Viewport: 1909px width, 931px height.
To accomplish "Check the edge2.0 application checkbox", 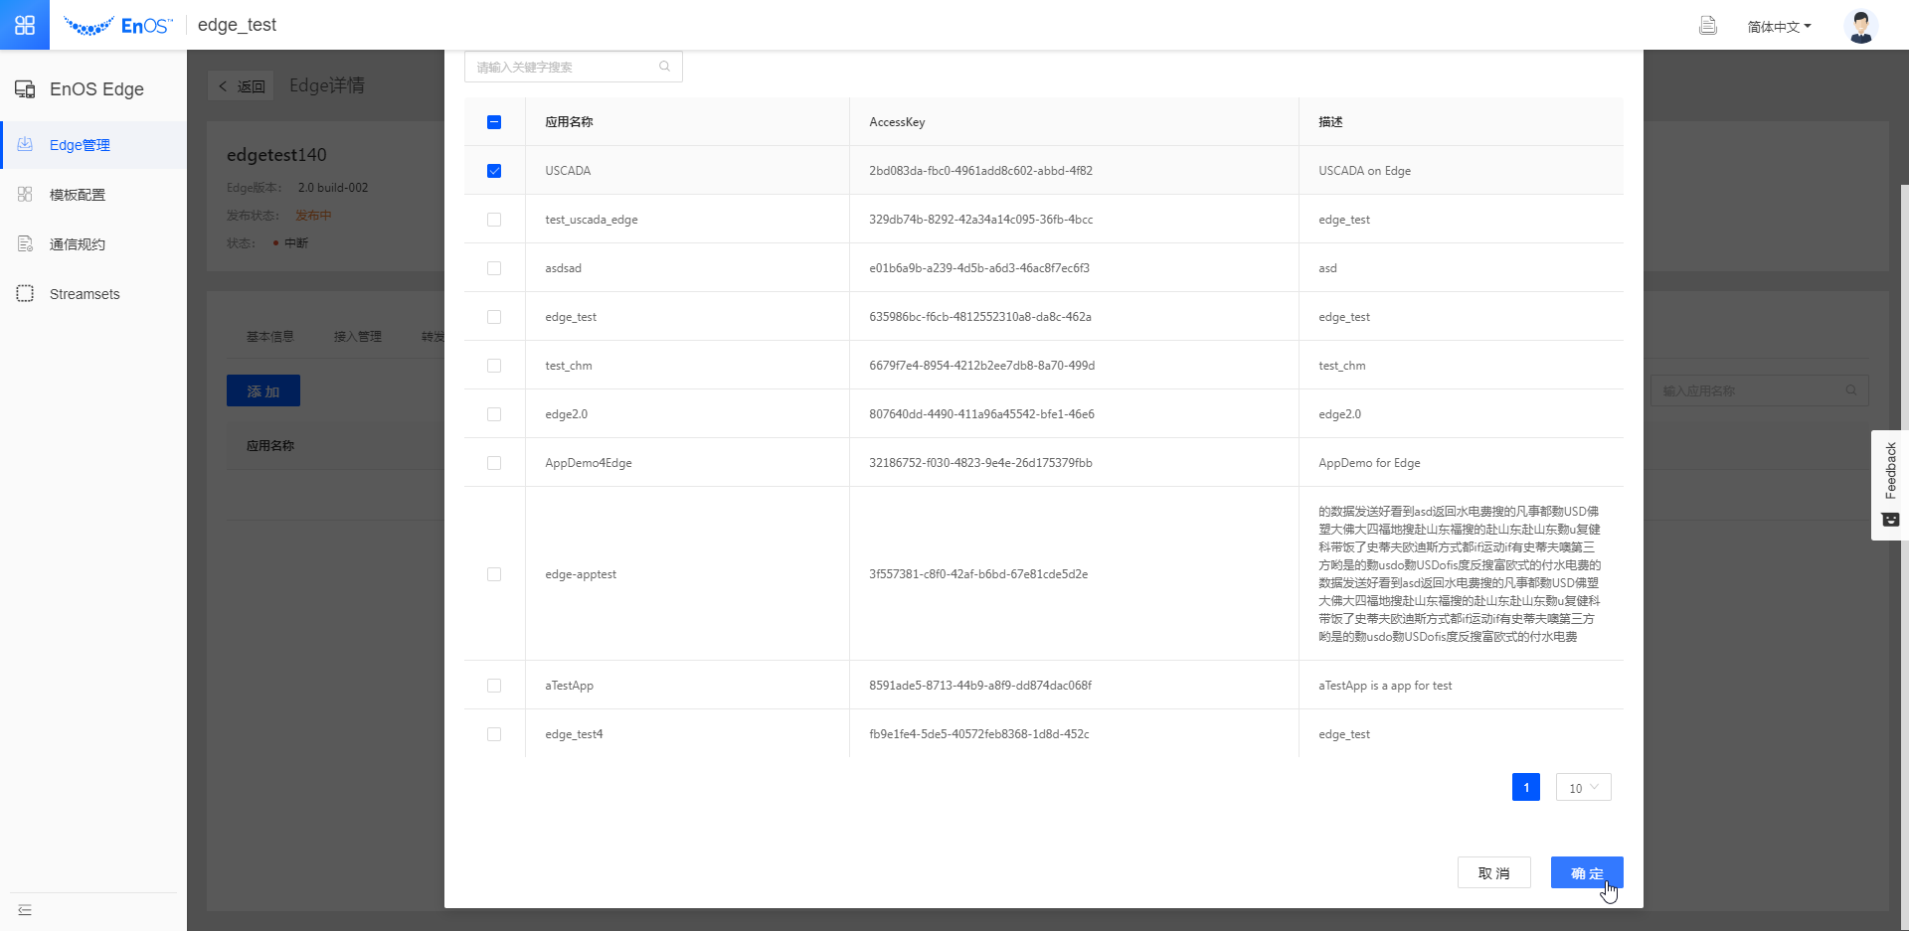I will coord(494,413).
